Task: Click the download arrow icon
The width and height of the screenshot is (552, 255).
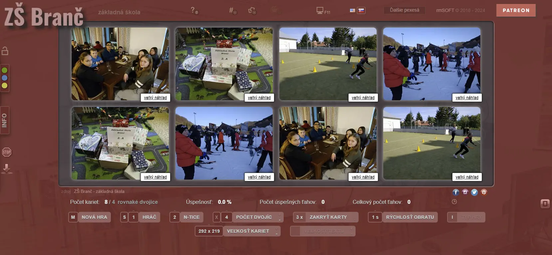Action: pyautogui.click(x=7, y=169)
